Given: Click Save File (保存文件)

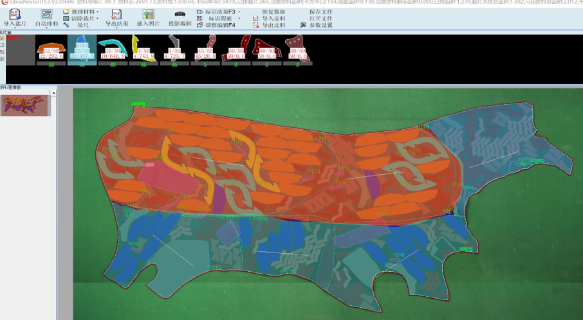Looking at the screenshot, I should [x=320, y=12].
